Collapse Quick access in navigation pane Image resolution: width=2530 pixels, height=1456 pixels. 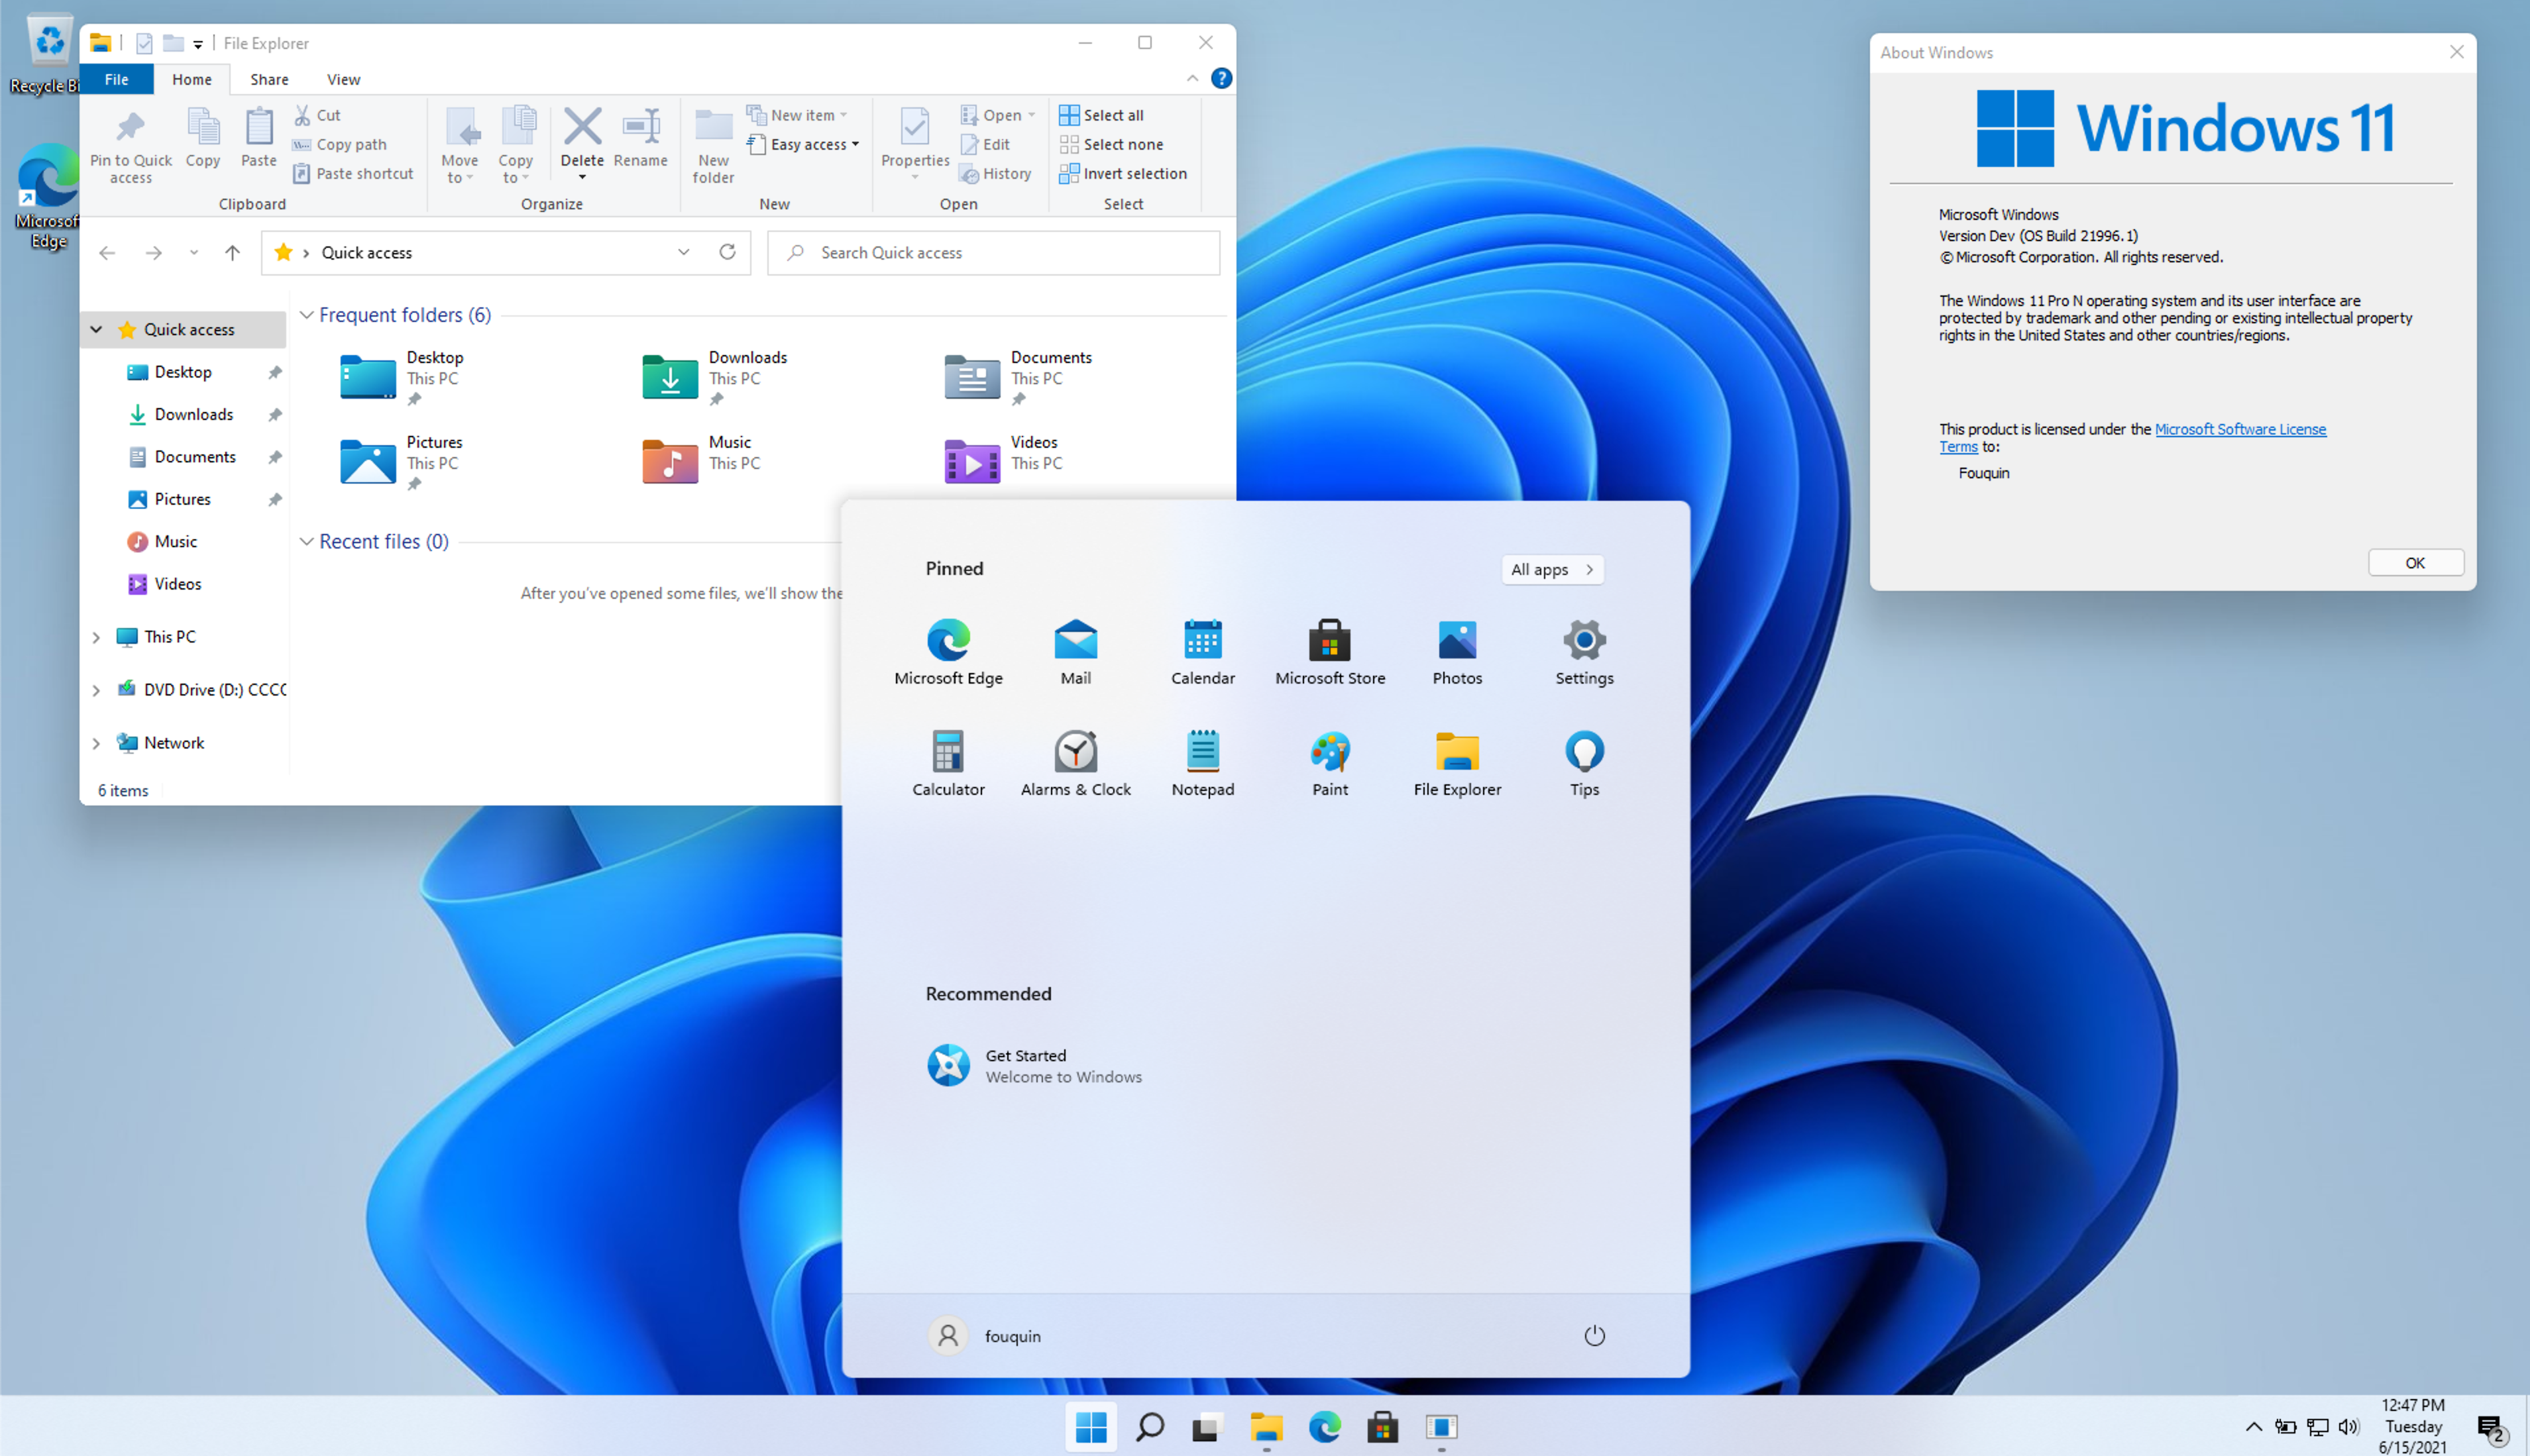(96, 329)
